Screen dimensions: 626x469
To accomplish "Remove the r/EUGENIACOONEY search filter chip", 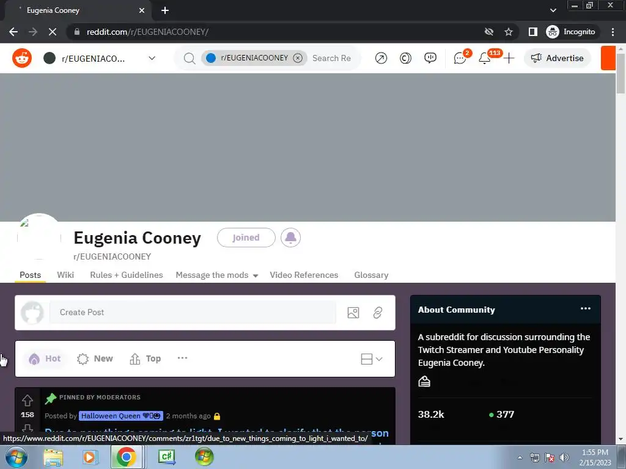I will (x=298, y=58).
